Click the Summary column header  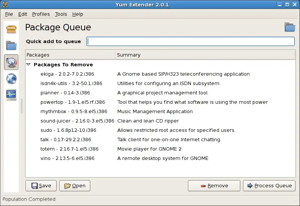[205, 55]
